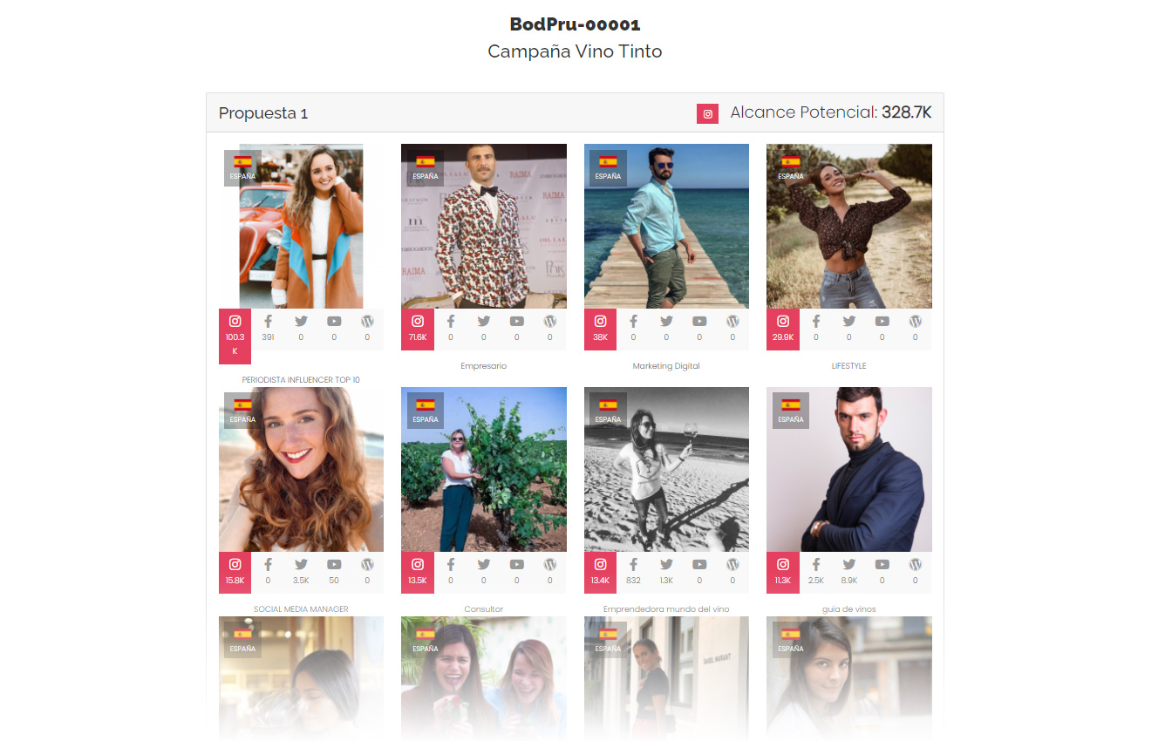
Task: Click the Instagram badge showing 100.3K followers
Action: click(x=235, y=337)
